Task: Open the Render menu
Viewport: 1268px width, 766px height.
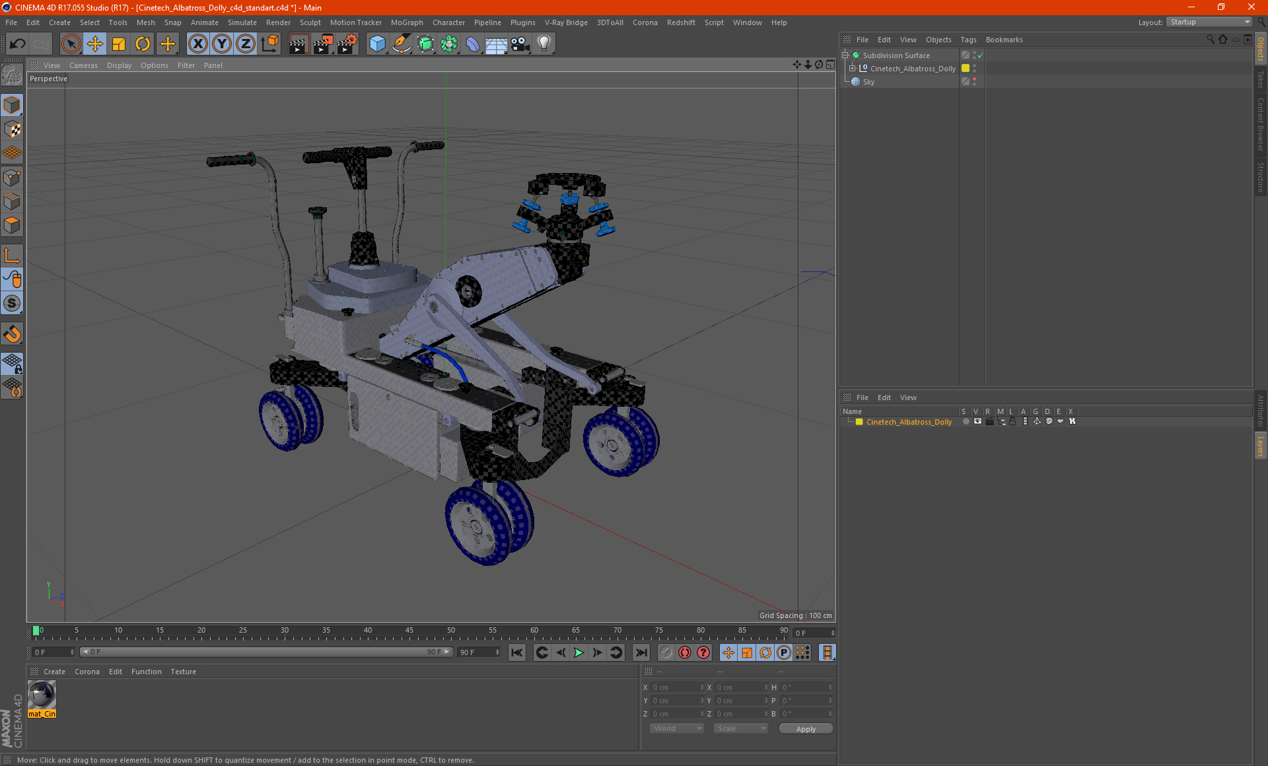Action: (x=278, y=22)
